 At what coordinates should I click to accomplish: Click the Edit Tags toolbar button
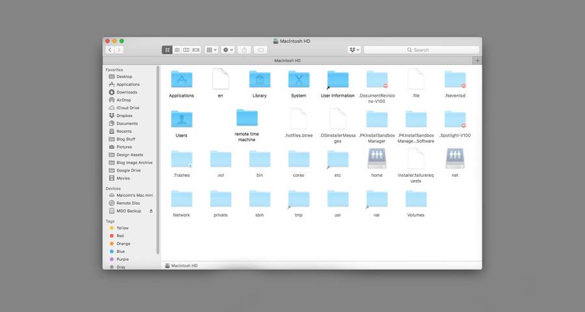pyautogui.click(x=261, y=50)
